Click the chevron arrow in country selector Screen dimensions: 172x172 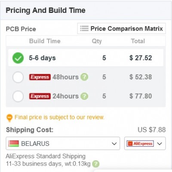click(114, 144)
